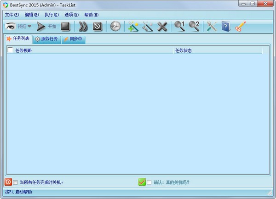Click the eye-shaped Preview icon
The width and height of the screenshot is (276, 199).
[11, 26]
